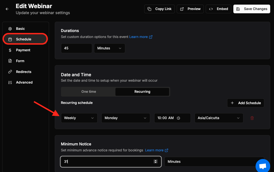
Task: Open the Asia/Calcutta timezone dropdown
Action: [x=219, y=118]
